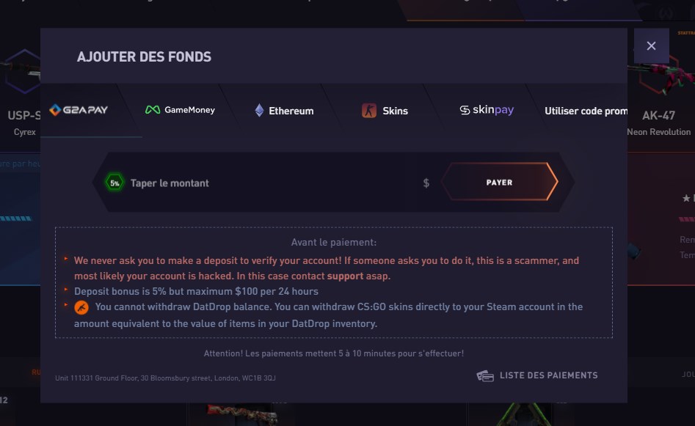The width and height of the screenshot is (695, 426).
Task: Click the CS:GO Skins orange icon
Action: [x=369, y=111]
